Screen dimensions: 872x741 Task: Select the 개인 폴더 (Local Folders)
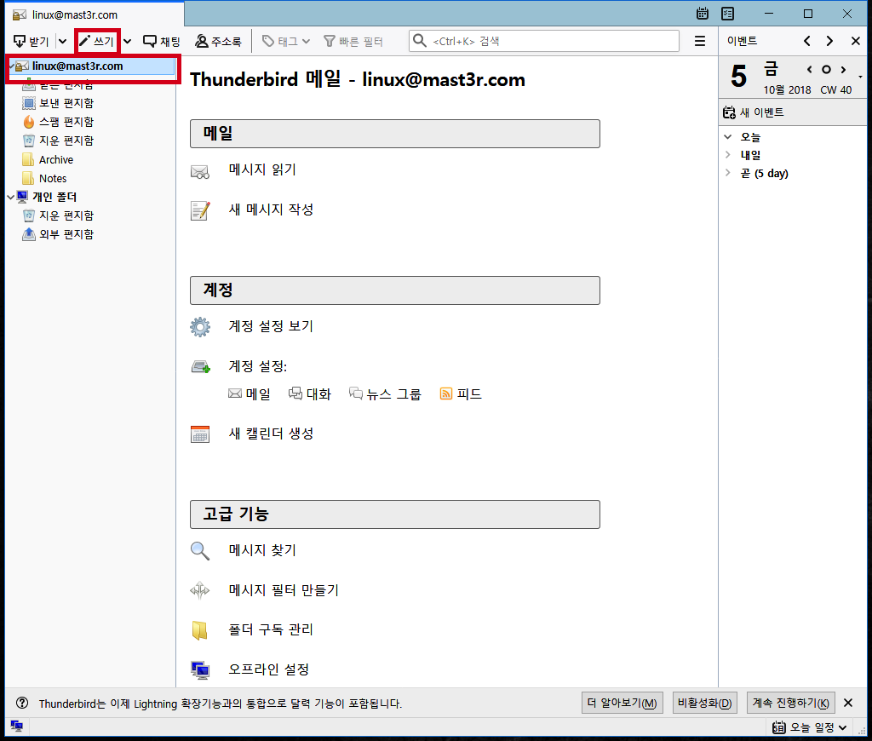[54, 197]
